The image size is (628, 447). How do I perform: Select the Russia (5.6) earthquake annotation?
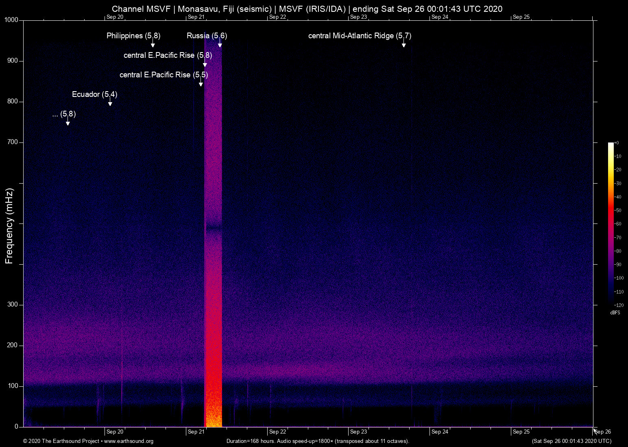click(x=207, y=36)
